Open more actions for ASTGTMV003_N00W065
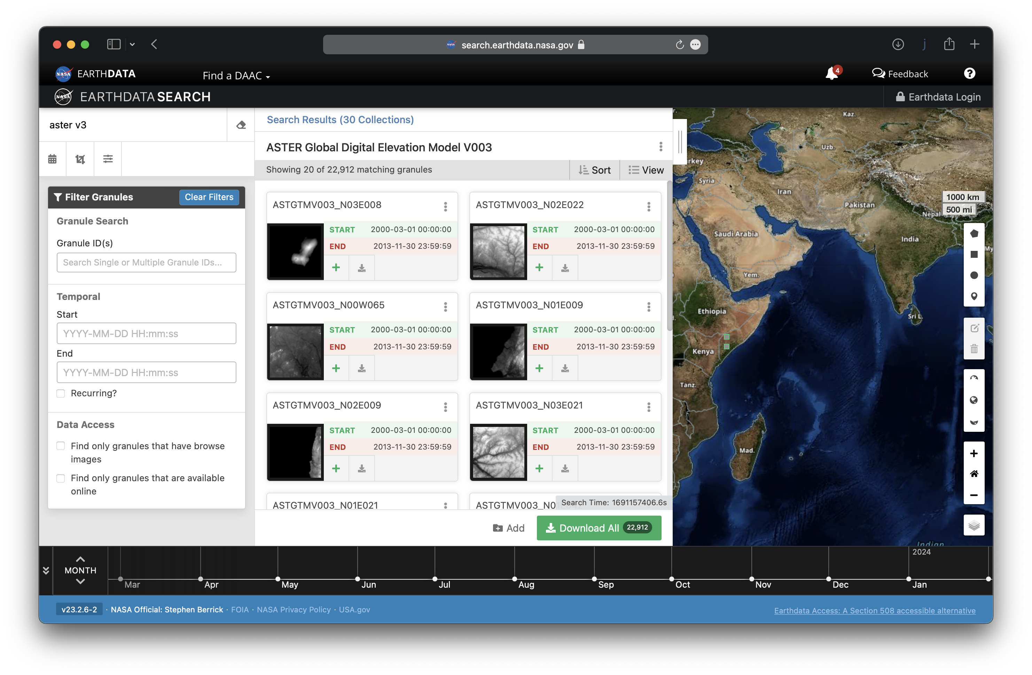This screenshot has width=1032, height=675. click(x=445, y=307)
